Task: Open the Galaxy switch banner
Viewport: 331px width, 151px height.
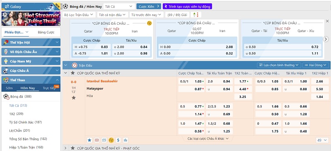Action: 31,7
